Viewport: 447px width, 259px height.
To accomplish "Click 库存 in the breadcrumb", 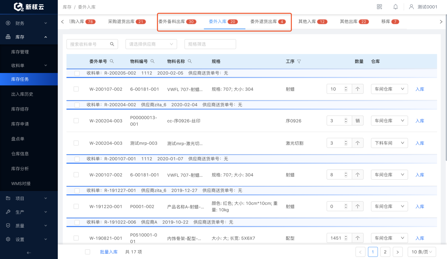I will [67, 7].
